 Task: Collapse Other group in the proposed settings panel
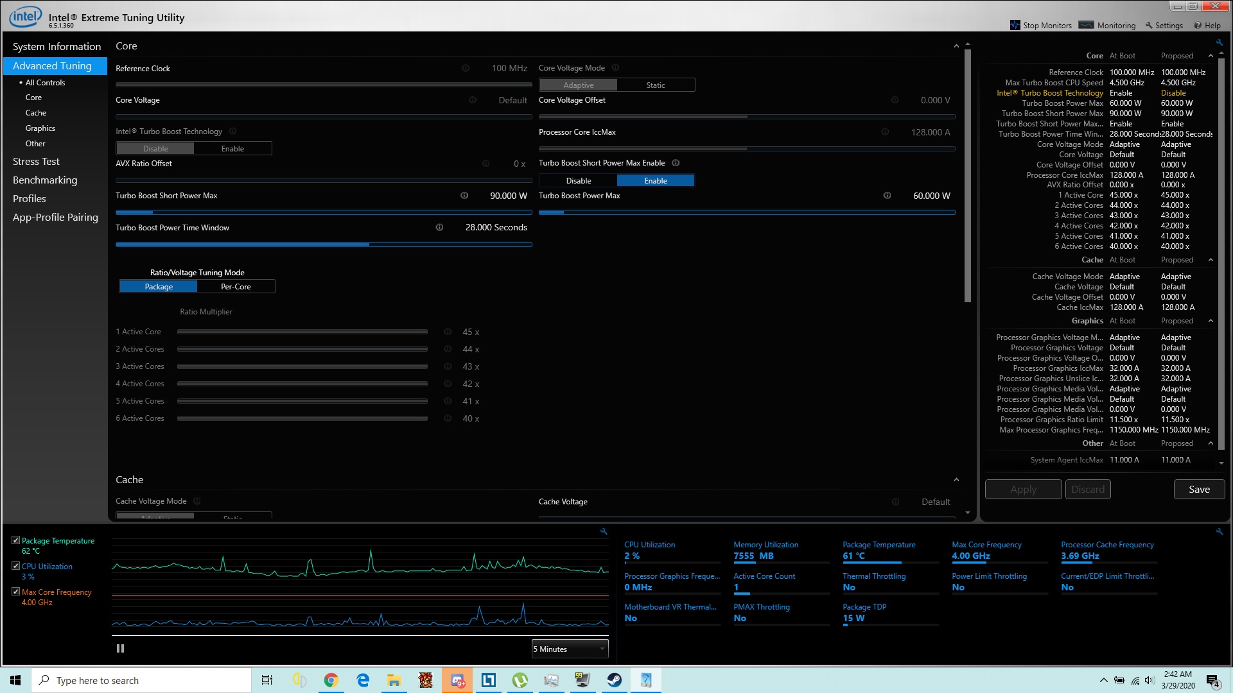(1211, 443)
